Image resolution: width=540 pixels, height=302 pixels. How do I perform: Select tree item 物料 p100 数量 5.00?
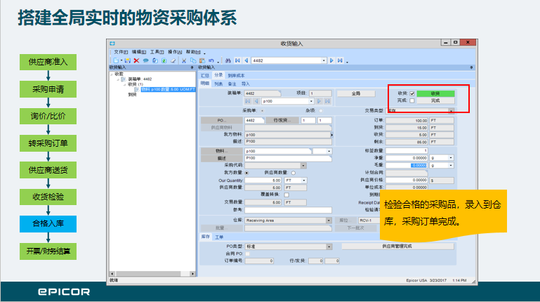click(168, 89)
